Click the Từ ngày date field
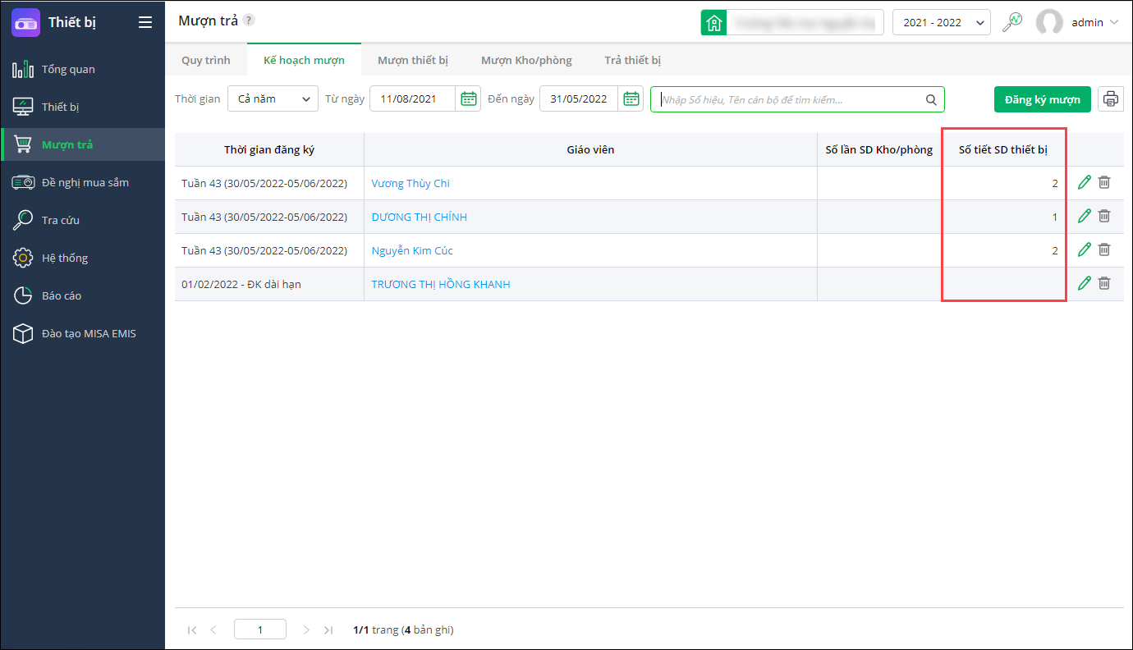 pos(413,98)
